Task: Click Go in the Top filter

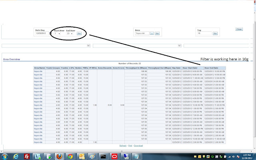Action: (x=215, y=34)
